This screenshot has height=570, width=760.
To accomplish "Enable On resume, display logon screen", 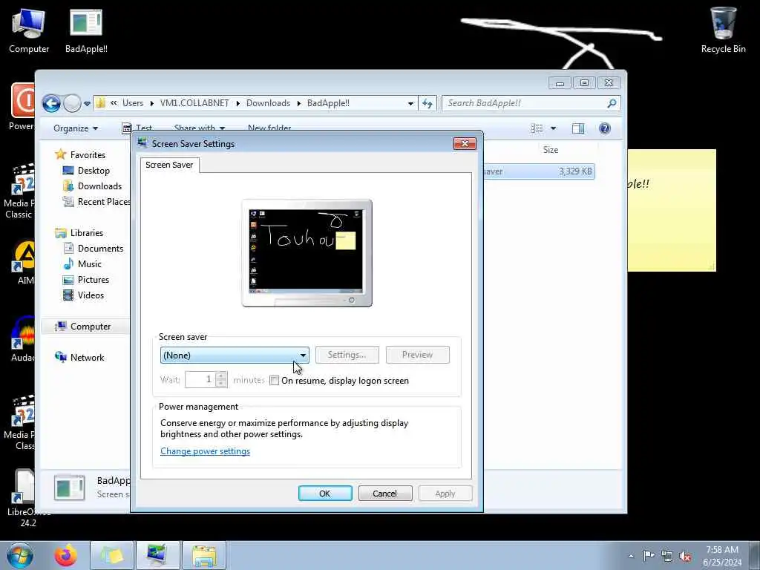I will (x=275, y=381).
